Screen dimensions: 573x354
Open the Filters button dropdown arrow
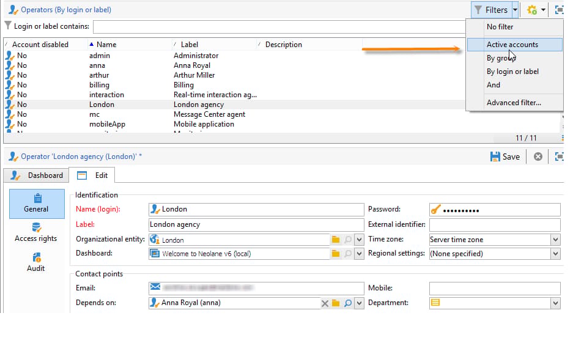pyautogui.click(x=515, y=10)
